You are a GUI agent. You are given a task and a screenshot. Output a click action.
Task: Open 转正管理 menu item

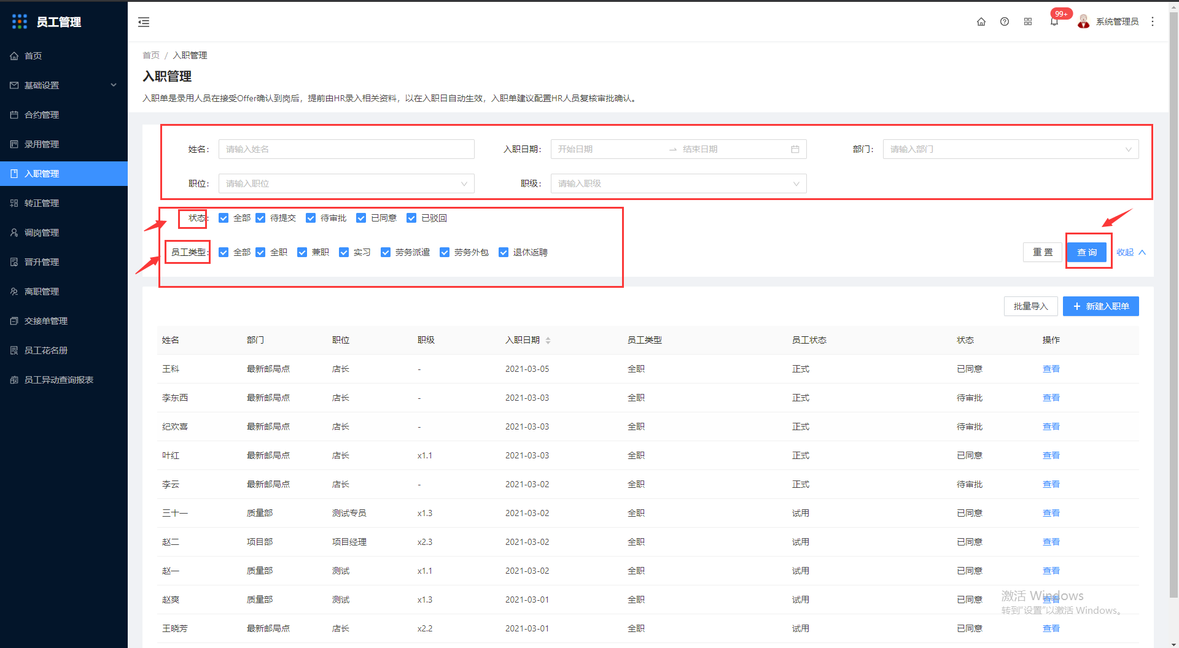pyautogui.click(x=64, y=203)
